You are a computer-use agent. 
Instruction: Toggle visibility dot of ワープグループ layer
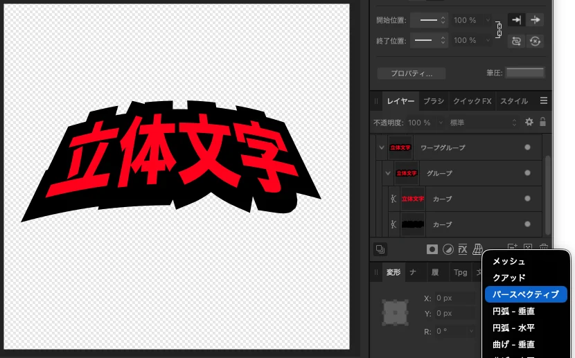(x=527, y=147)
